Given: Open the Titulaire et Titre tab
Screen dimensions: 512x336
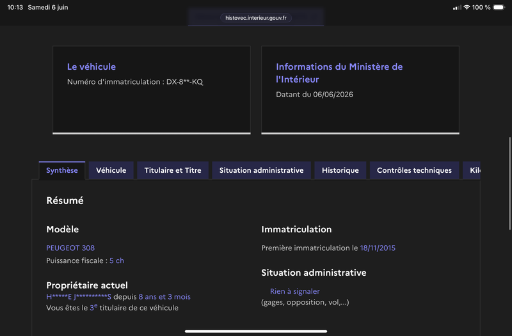Looking at the screenshot, I should pos(173,170).
